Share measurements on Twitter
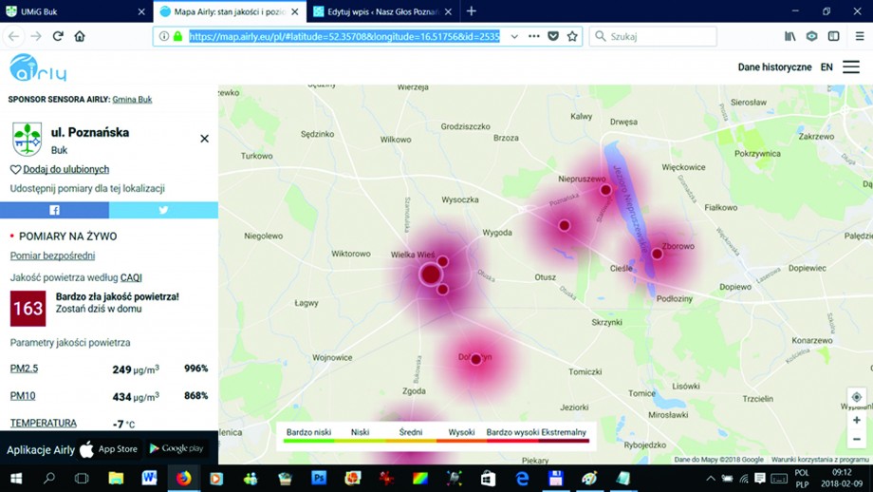The width and height of the screenshot is (873, 492). [163, 210]
